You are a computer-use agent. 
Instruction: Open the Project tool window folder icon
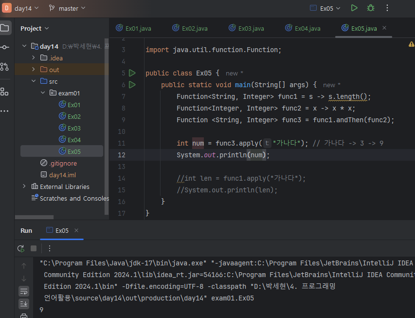5,28
